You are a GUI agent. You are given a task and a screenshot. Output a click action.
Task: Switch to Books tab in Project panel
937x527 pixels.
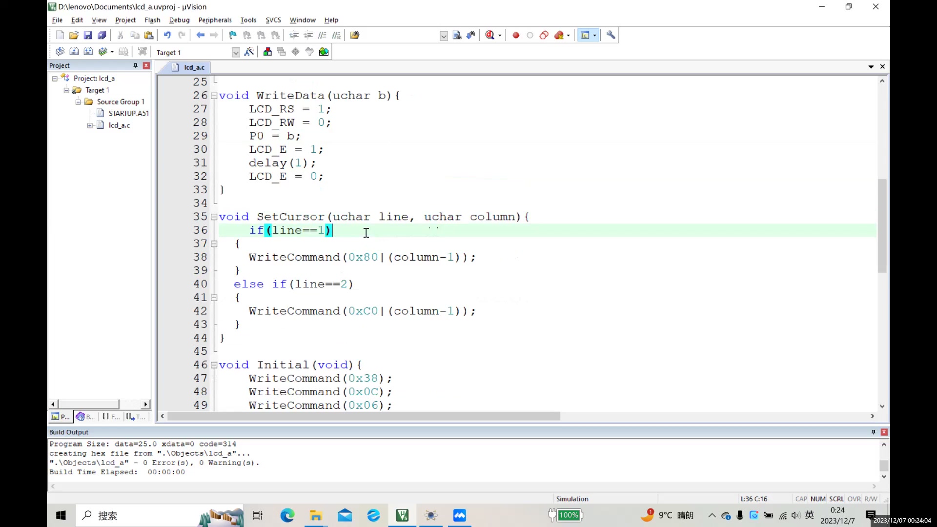85,417
